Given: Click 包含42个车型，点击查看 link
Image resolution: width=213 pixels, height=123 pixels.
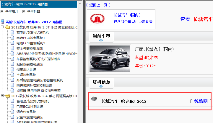Looking at the screenshot, I should click(133, 21).
